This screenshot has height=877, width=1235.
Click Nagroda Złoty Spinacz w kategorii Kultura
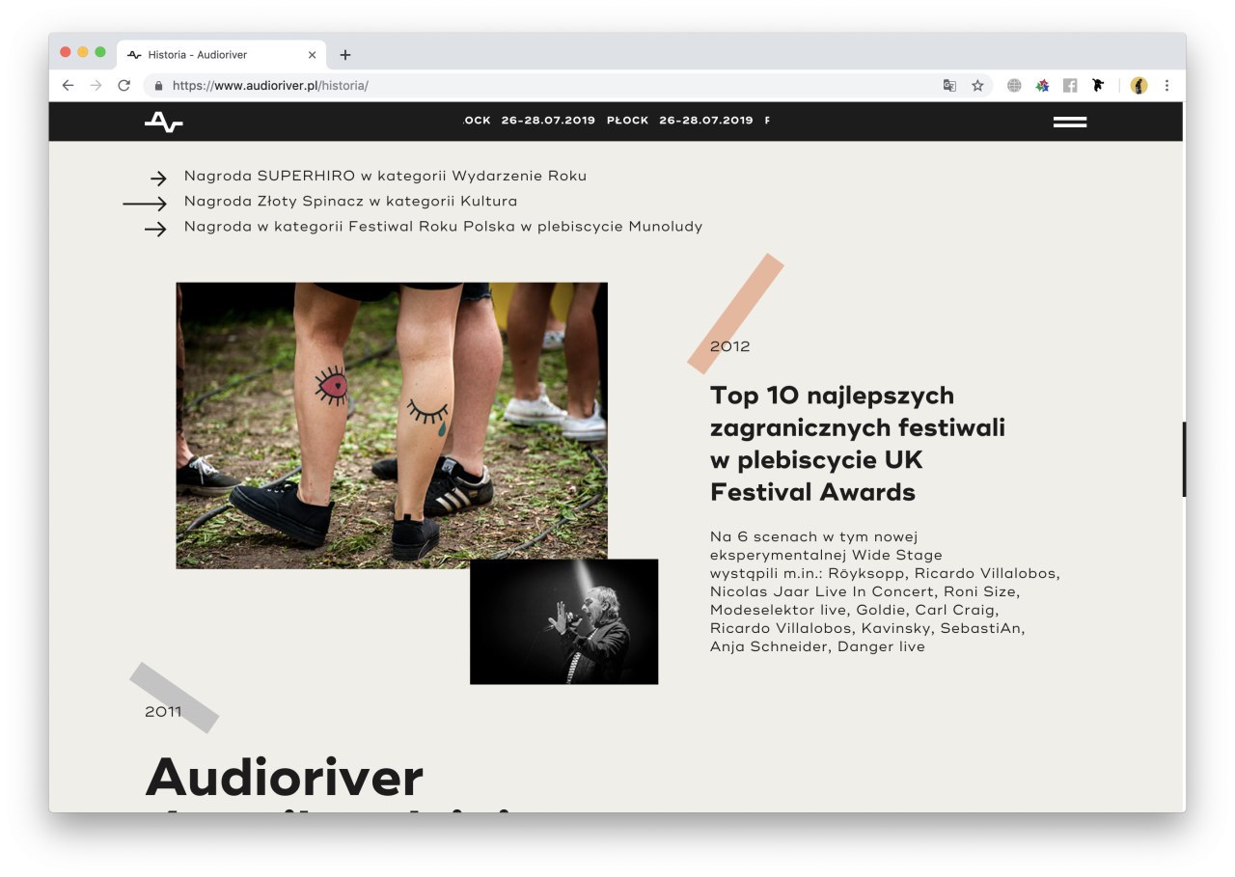pos(350,201)
